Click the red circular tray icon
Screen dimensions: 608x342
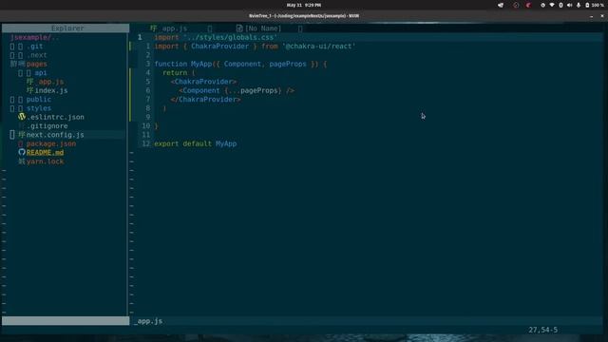click(516, 5)
